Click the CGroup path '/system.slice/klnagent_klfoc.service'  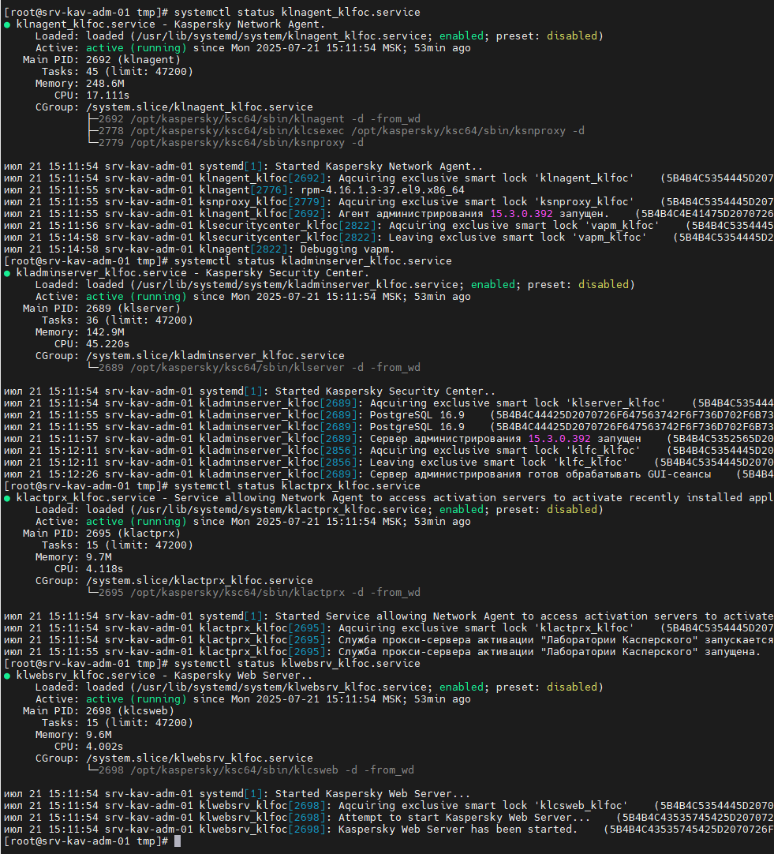point(199,107)
